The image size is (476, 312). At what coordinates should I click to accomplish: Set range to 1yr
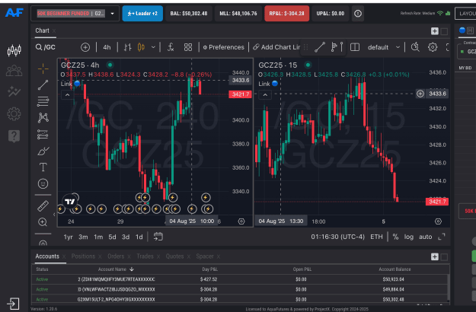[x=69, y=237]
